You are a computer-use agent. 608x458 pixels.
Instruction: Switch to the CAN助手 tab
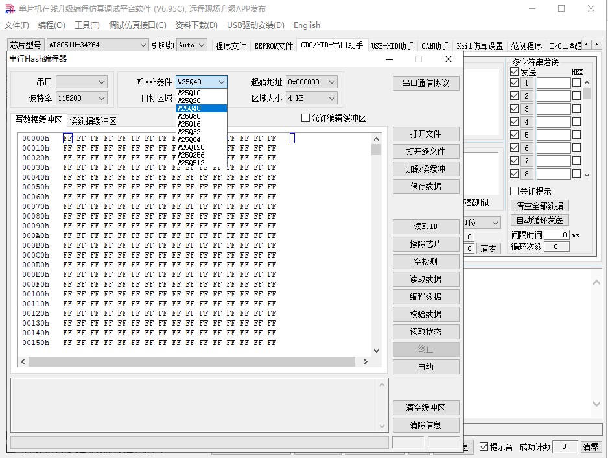click(435, 46)
